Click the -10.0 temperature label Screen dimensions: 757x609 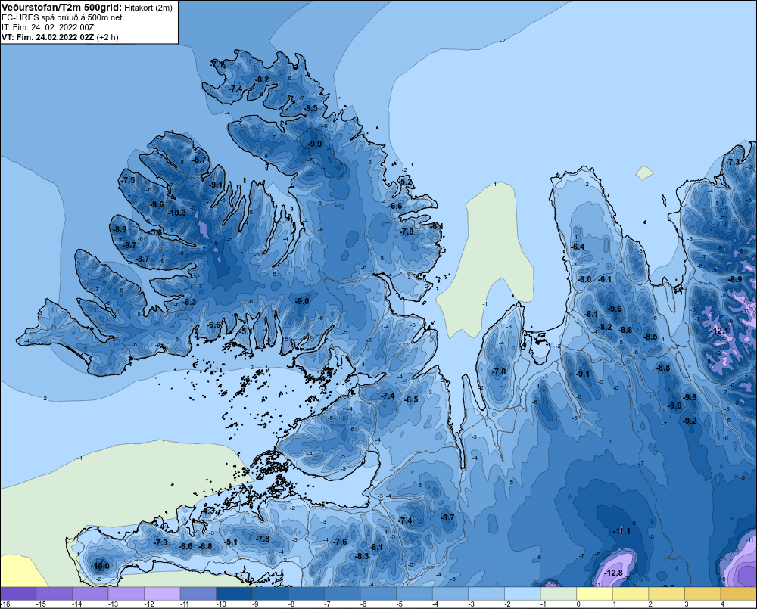pyautogui.click(x=101, y=566)
